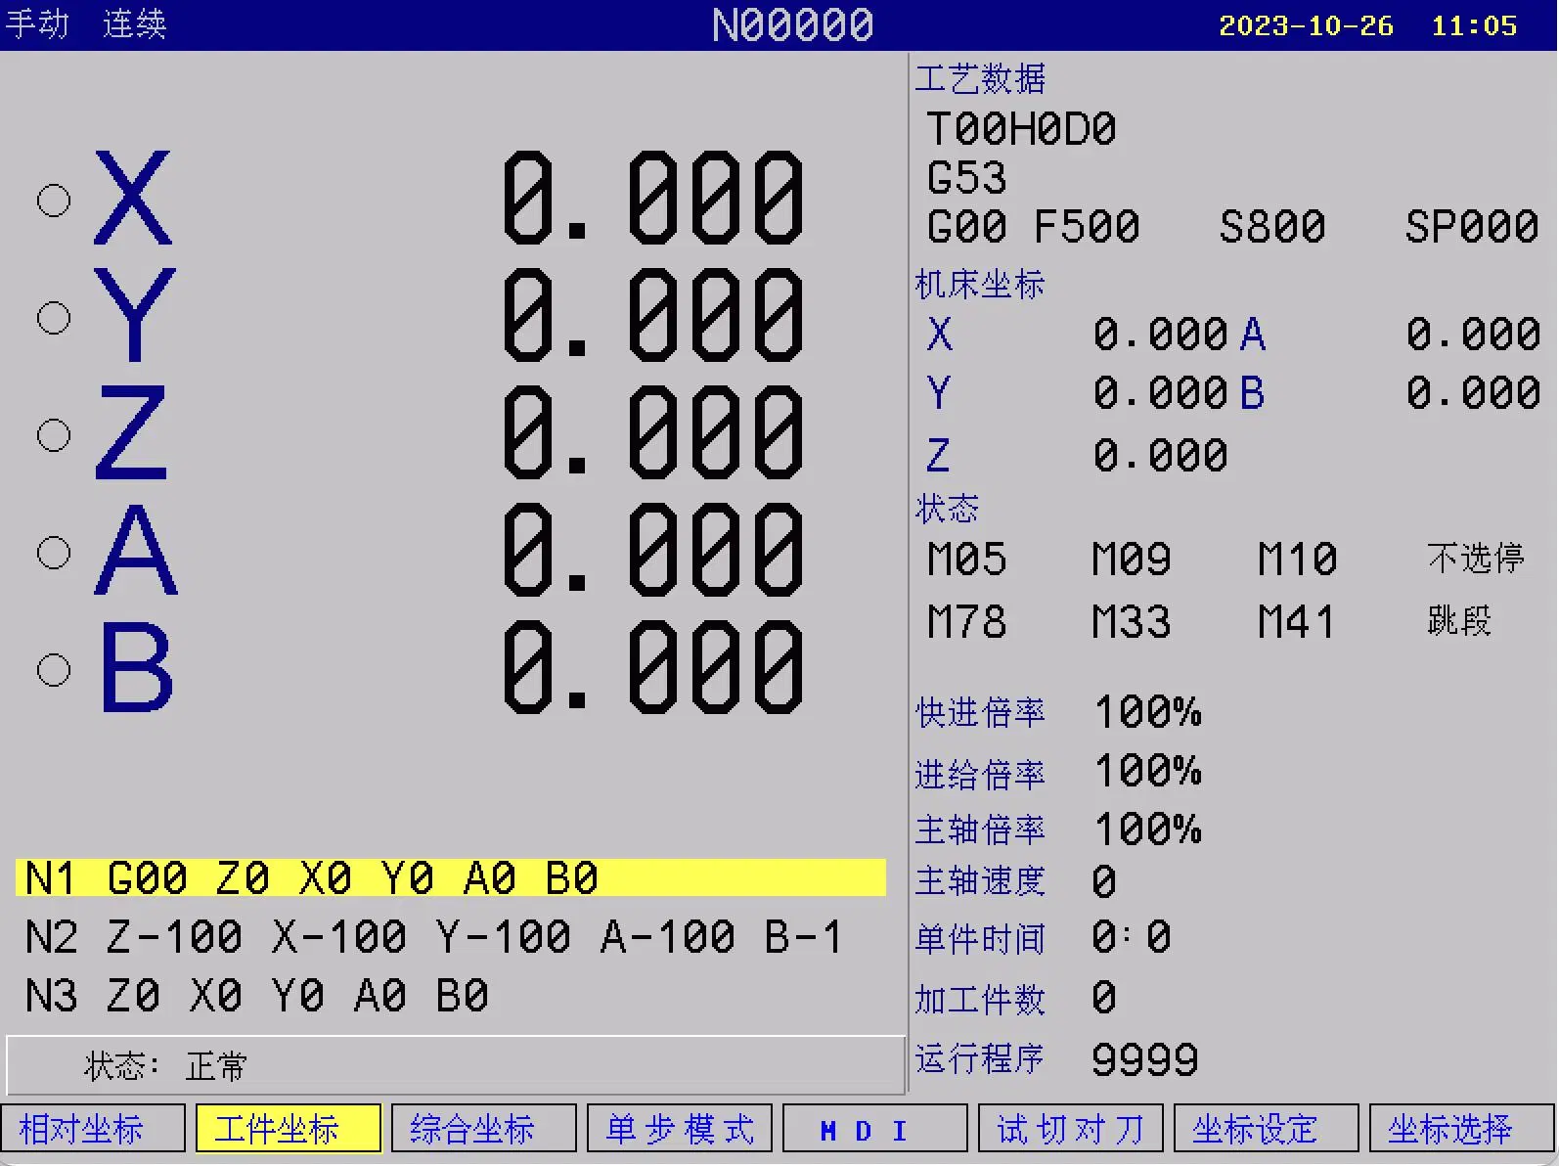
Task: Click the 主轴倍率 100% value
Action: 1148,830
